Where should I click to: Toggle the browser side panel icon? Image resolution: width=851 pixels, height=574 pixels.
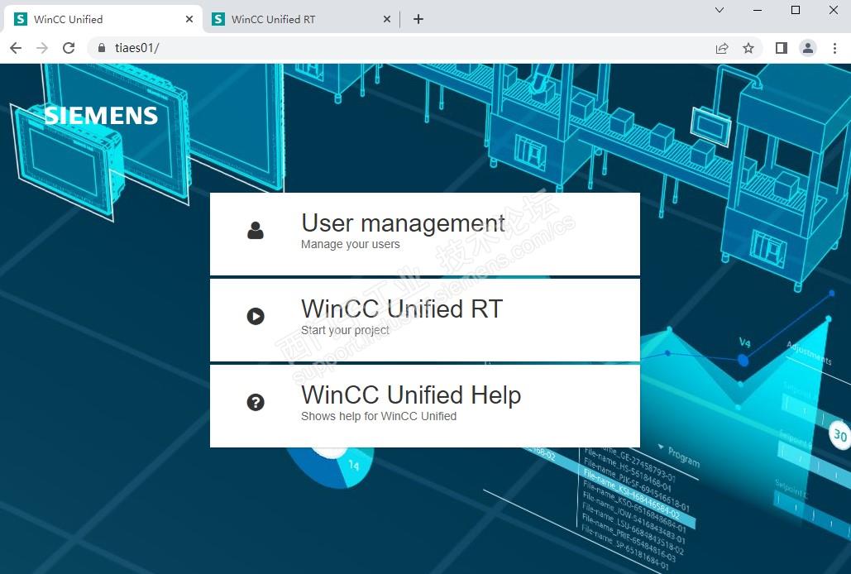pyautogui.click(x=781, y=48)
